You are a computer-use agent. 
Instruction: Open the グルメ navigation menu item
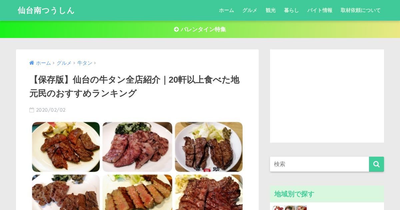250,10
